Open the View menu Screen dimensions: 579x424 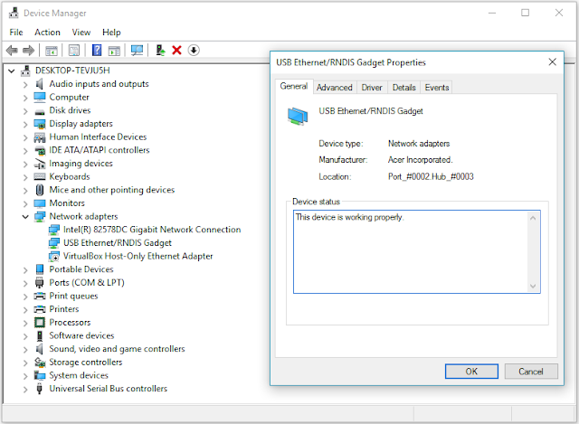81,33
